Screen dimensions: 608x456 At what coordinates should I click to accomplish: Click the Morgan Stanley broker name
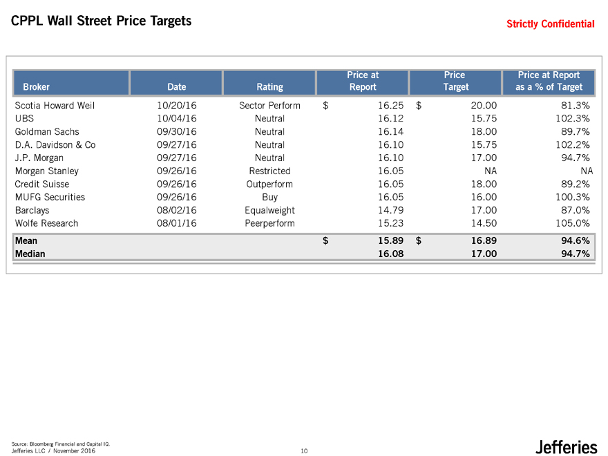pos(47,171)
